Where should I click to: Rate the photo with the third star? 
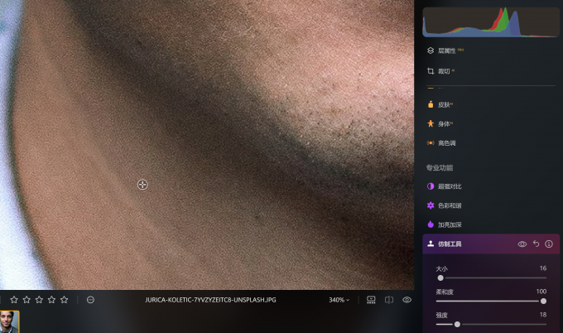pyautogui.click(x=39, y=300)
